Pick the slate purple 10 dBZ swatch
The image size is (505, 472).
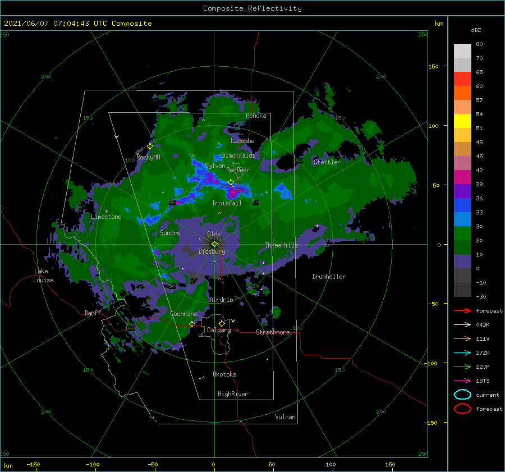pos(462,262)
